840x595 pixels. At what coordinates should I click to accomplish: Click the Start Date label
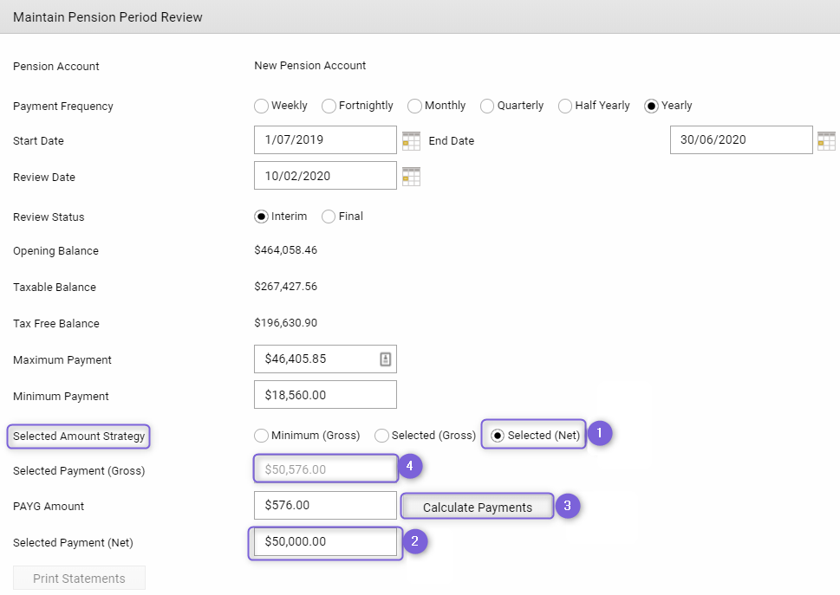(x=38, y=140)
